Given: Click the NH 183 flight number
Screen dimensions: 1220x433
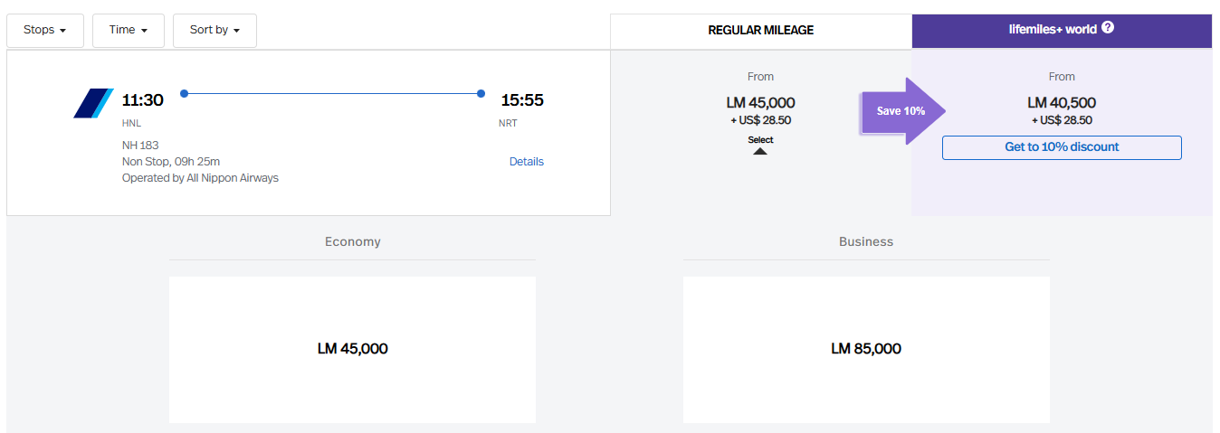Looking at the screenshot, I should pyautogui.click(x=140, y=146).
